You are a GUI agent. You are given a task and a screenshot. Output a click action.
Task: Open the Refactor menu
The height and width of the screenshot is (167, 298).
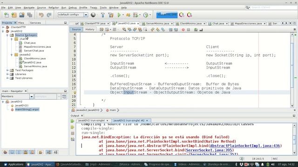pyautogui.click(x=54, y=7)
